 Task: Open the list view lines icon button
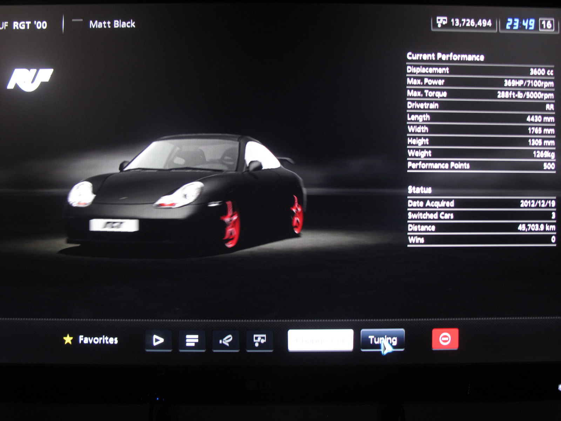tap(192, 340)
